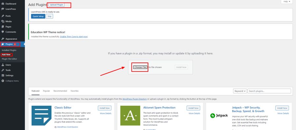This screenshot has width=296, height=130.
Task: Click the Appearance paintbrush icon
Action: tap(3, 39)
